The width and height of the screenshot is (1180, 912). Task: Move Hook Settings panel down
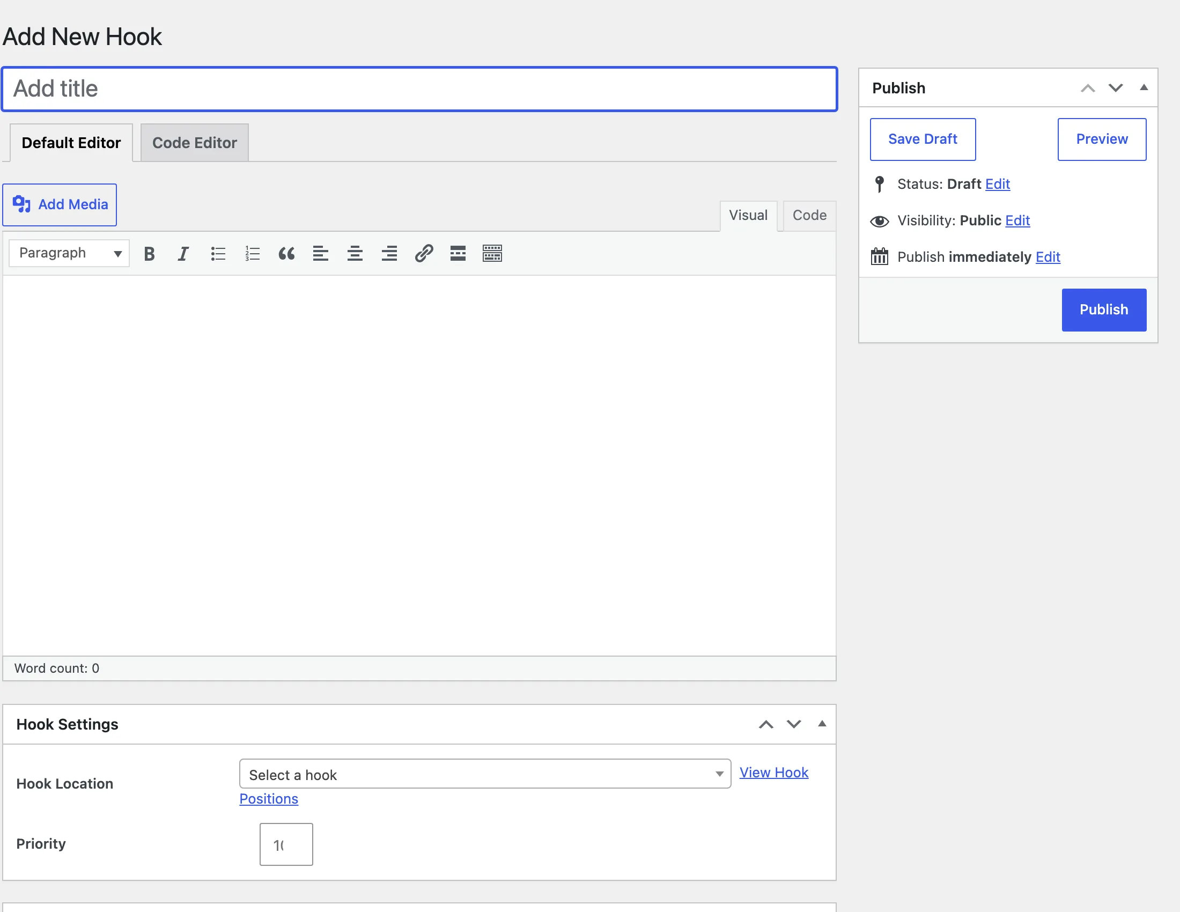[794, 725]
